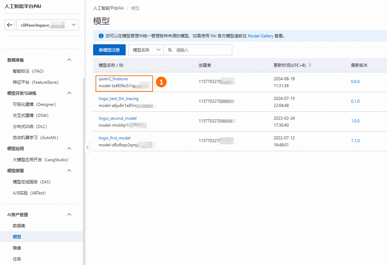
Task: Click the 2023-03-24 update time cell
Action: click(284, 122)
